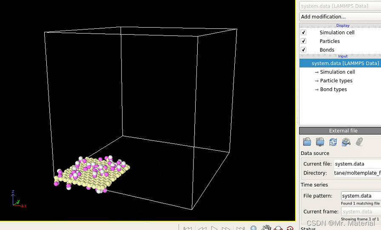Open the Add modification... dropdown

[340, 17]
